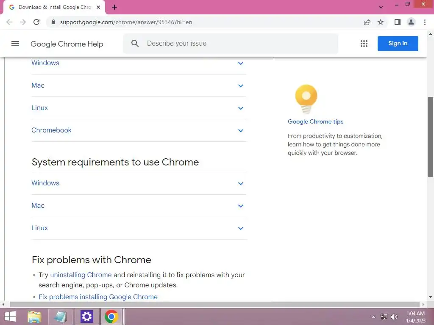Click the Fix problems with Chrome heading

[92, 260]
